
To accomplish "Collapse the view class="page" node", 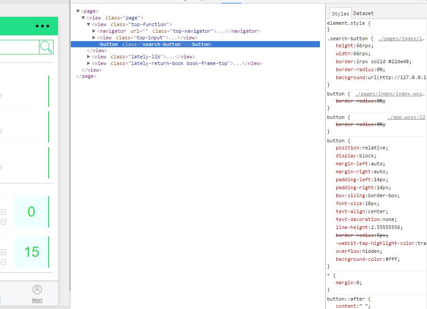I will coord(83,18).
